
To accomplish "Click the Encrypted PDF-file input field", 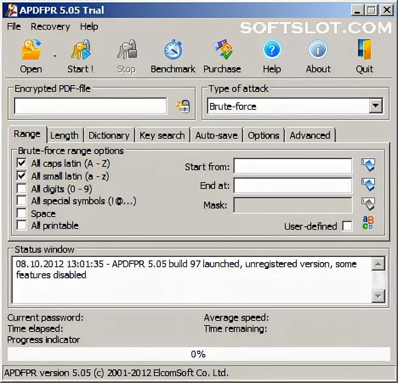I will [x=91, y=106].
